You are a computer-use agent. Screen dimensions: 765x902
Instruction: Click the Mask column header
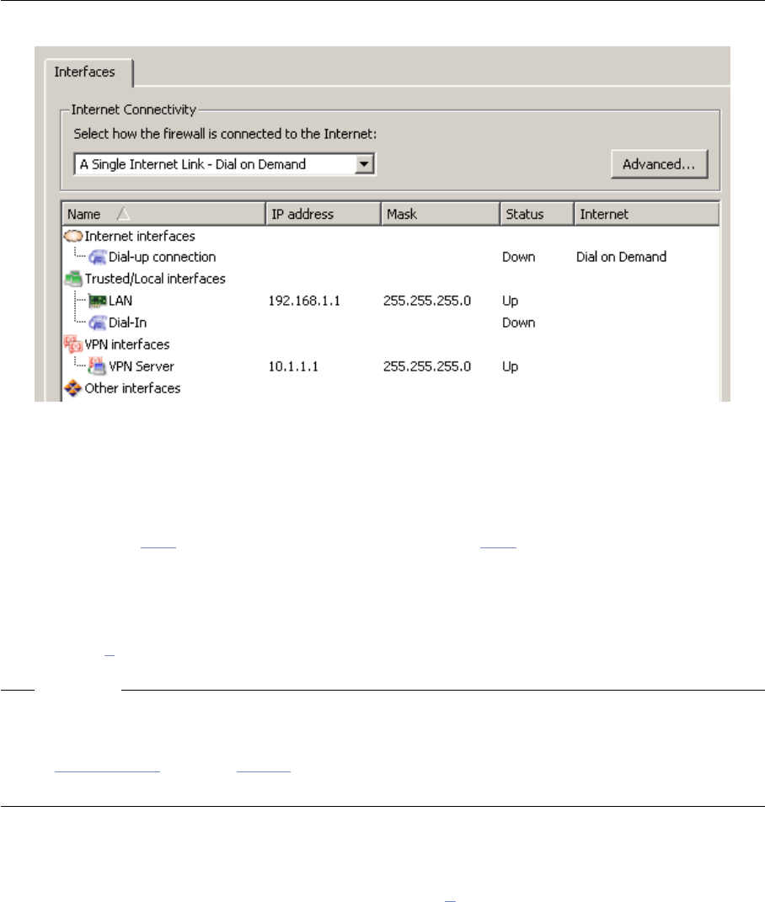tap(441, 214)
